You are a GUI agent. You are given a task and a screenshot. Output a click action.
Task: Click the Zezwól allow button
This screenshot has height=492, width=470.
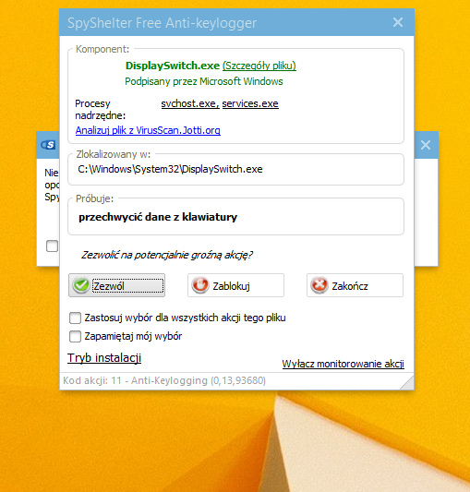click(116, 285)
